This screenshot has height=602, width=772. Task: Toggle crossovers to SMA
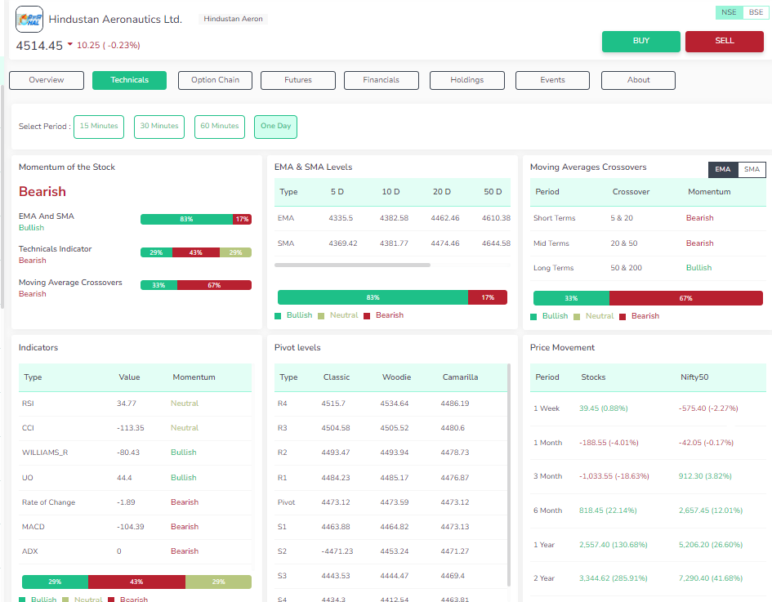[752, 170]
